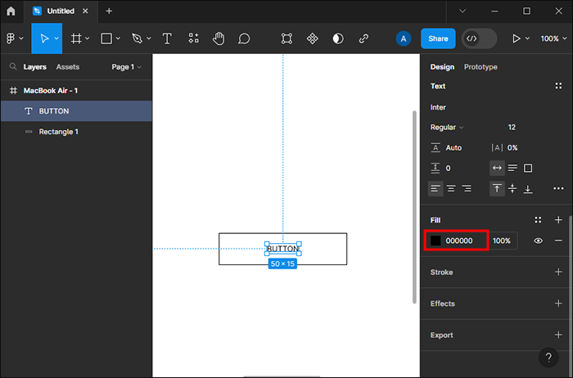Select the Text tool in toolbar
The width and height of the screenshot is (573, 378).
(167, 38)
